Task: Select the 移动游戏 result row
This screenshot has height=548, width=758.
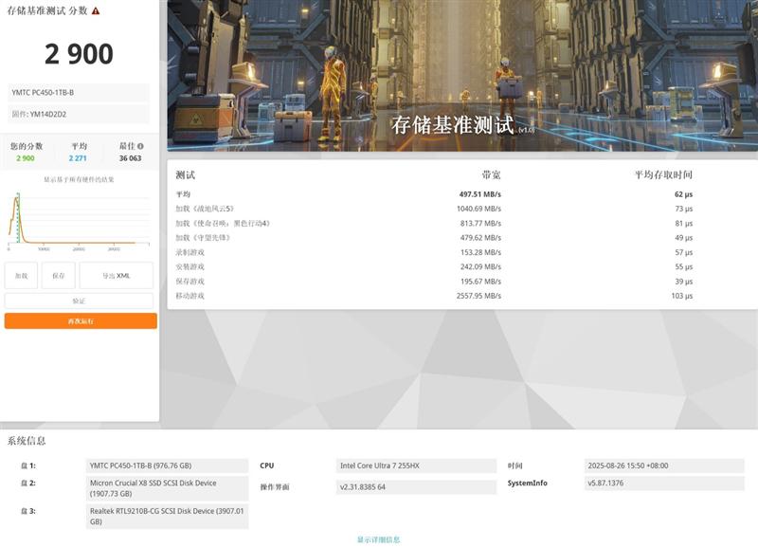Action: pyautogui.click(x=434, y=296)
